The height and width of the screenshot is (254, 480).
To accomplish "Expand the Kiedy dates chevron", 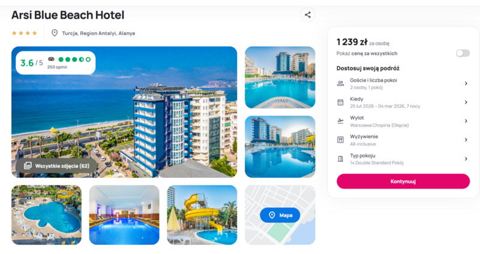I will [466, 102].
